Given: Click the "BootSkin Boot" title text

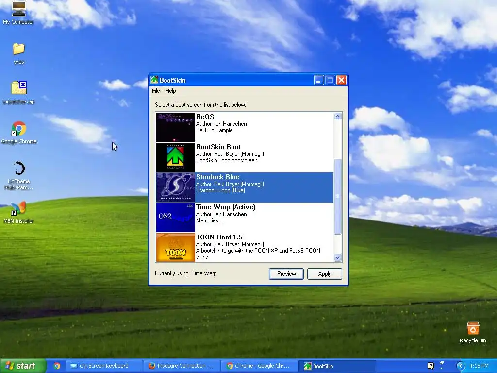Looking at the screenshot, I should (218, 147).
